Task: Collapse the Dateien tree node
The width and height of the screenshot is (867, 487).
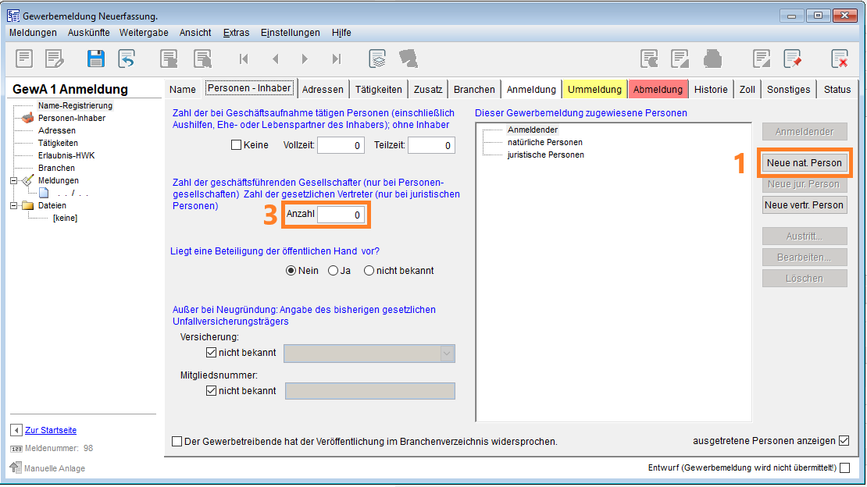Action: (x=15, y=205)
